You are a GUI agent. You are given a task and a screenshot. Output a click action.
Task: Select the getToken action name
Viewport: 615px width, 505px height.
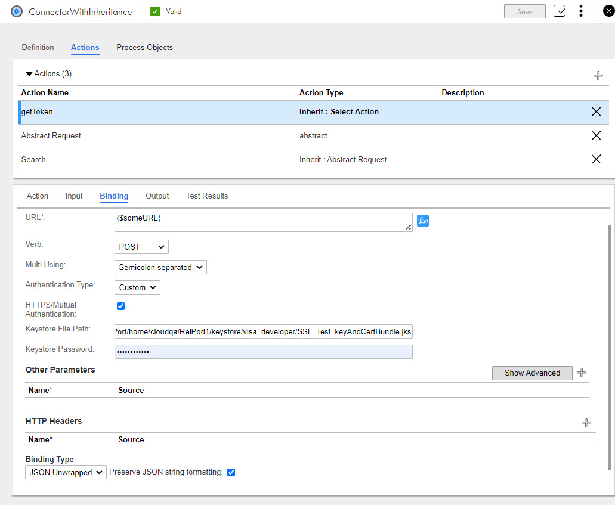(37, 111)
